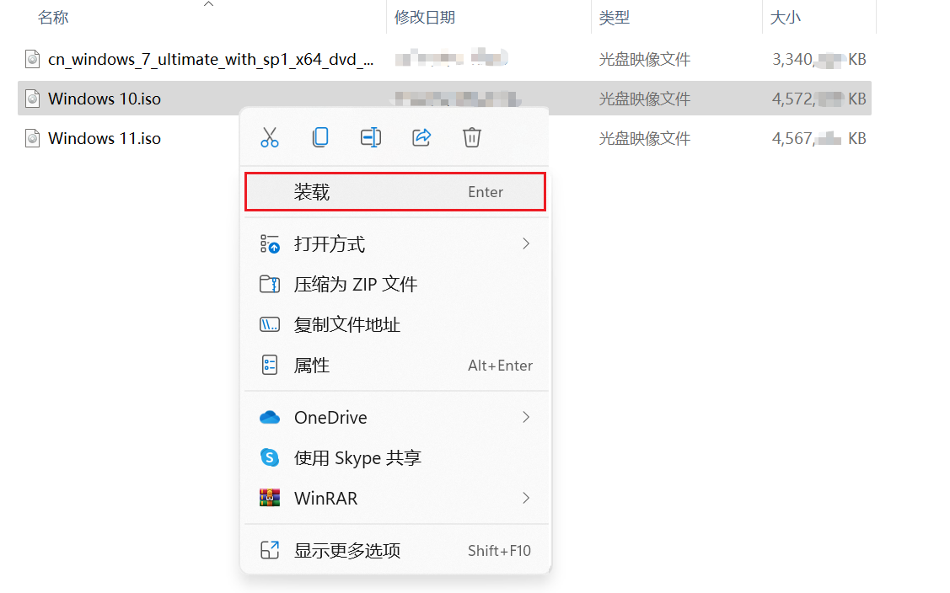
Task: Click the disc icon of Windows 10.iso
Action: coord(33,99)
